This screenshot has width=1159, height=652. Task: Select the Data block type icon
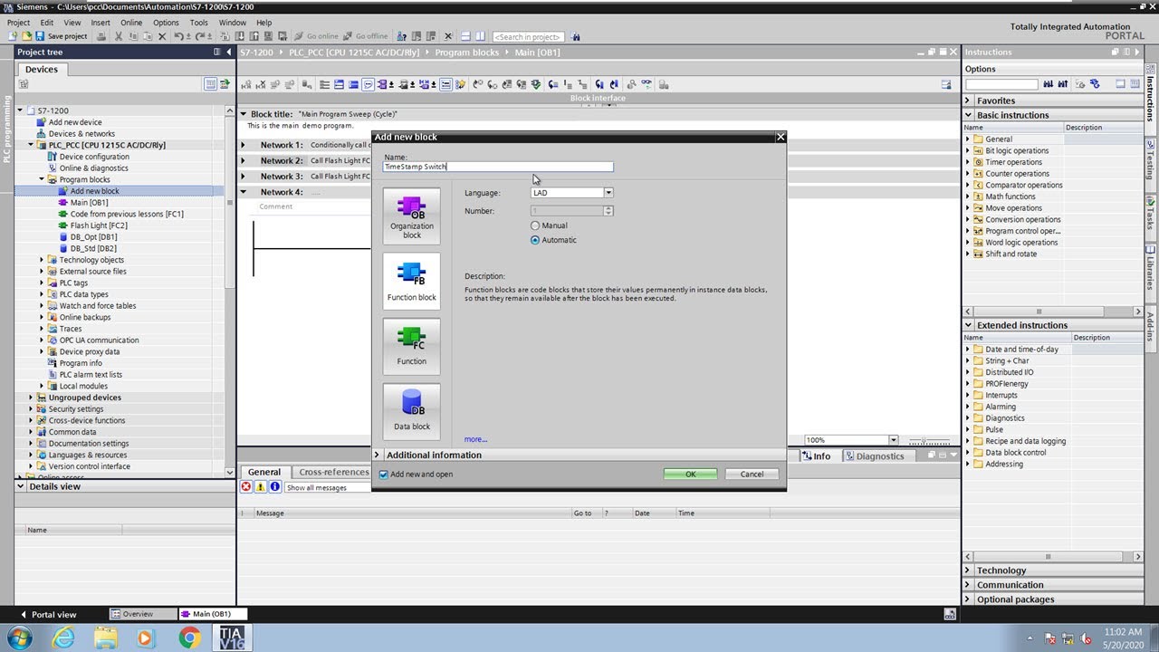click(x=412, y=412)
